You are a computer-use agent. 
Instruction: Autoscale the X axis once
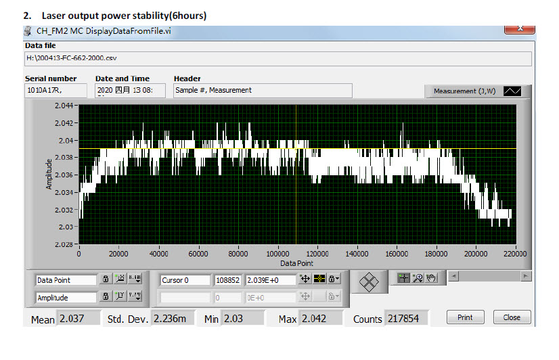120,279
